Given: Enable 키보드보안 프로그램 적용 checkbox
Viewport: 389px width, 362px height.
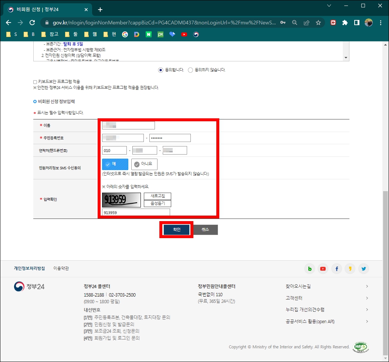Looking at the screenshot, I should pos(35,82).
